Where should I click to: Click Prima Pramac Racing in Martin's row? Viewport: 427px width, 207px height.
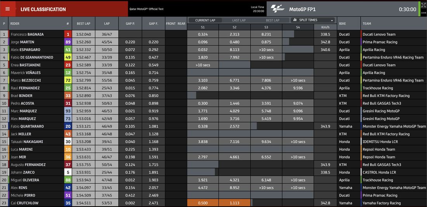(x=380, y=42)
